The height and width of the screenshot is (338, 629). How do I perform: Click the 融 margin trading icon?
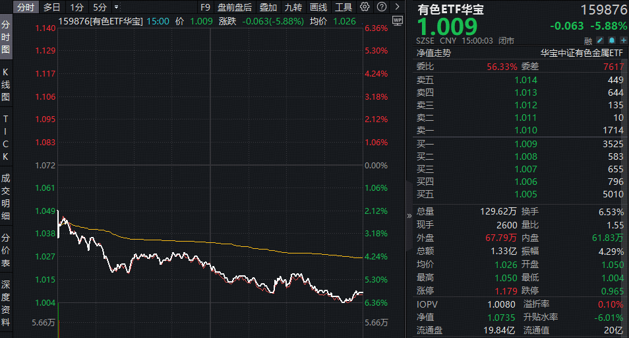click(588, 40)
